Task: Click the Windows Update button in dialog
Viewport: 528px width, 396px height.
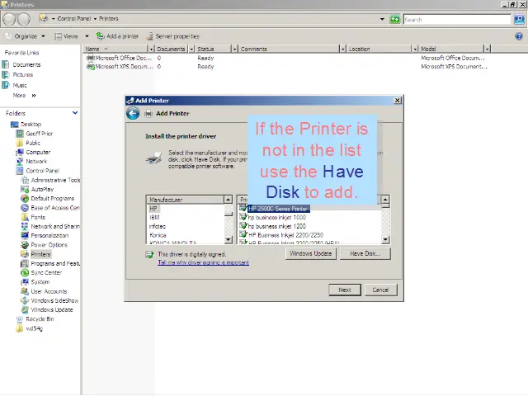Action: click(311, 253)
